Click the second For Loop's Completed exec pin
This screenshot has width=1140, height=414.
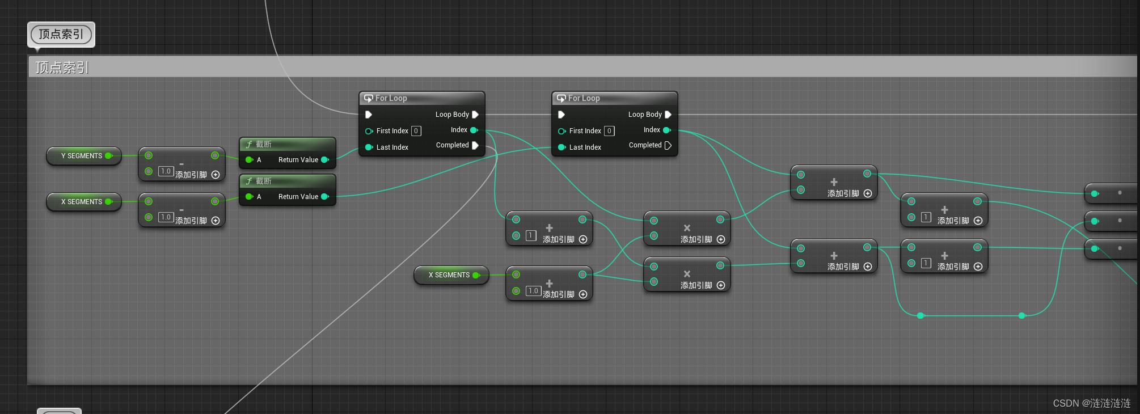click(668, 145)
